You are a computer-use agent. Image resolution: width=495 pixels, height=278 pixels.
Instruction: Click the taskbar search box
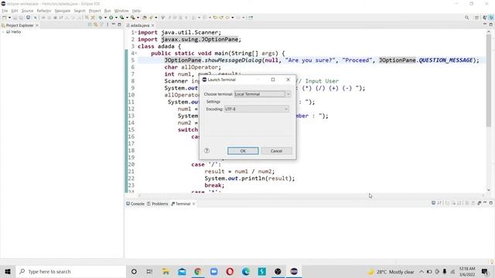point(70,271)
